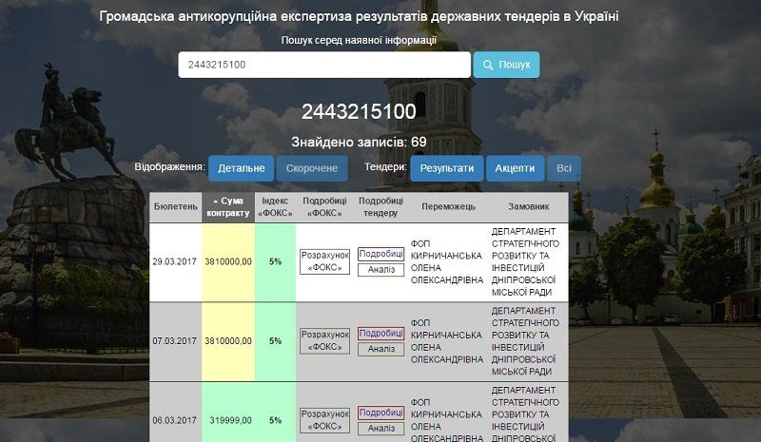Open Розрахунок «ФОКС» for 29.03.2017 row

pyautogui.click(x=324, y=261)
